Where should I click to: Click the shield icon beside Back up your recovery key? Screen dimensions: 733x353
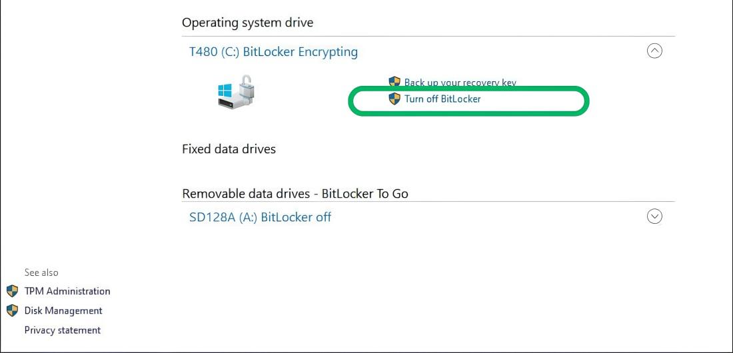394,82
